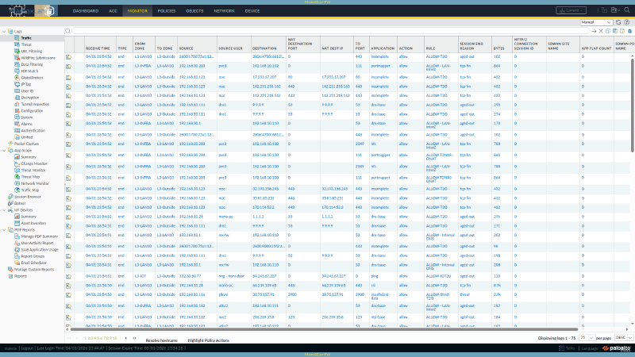This screenshot has height=357, width=635.
Task: Toggle Highlight Policy Actions option
Action: 208,340
